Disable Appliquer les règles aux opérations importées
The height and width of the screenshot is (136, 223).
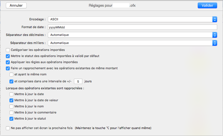coord(8,62)
